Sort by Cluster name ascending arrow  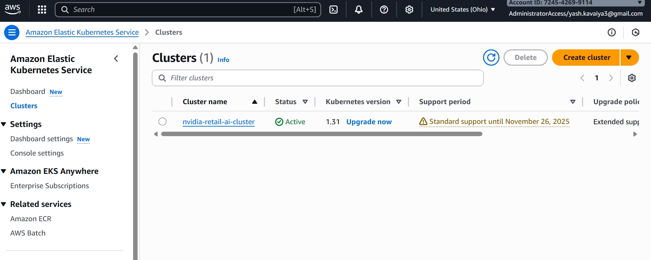(255, 102)
